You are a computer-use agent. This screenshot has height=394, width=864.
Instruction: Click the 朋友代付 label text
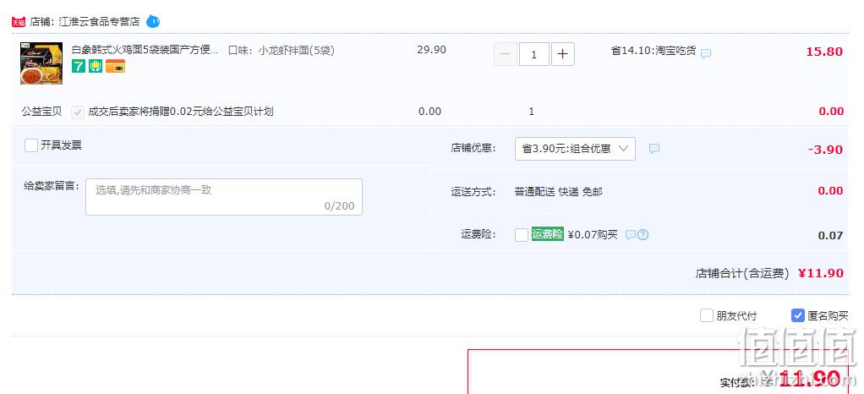[x=736, y=315]
